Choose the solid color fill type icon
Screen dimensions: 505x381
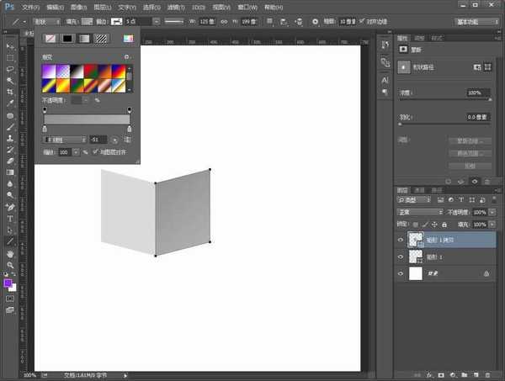66,39
